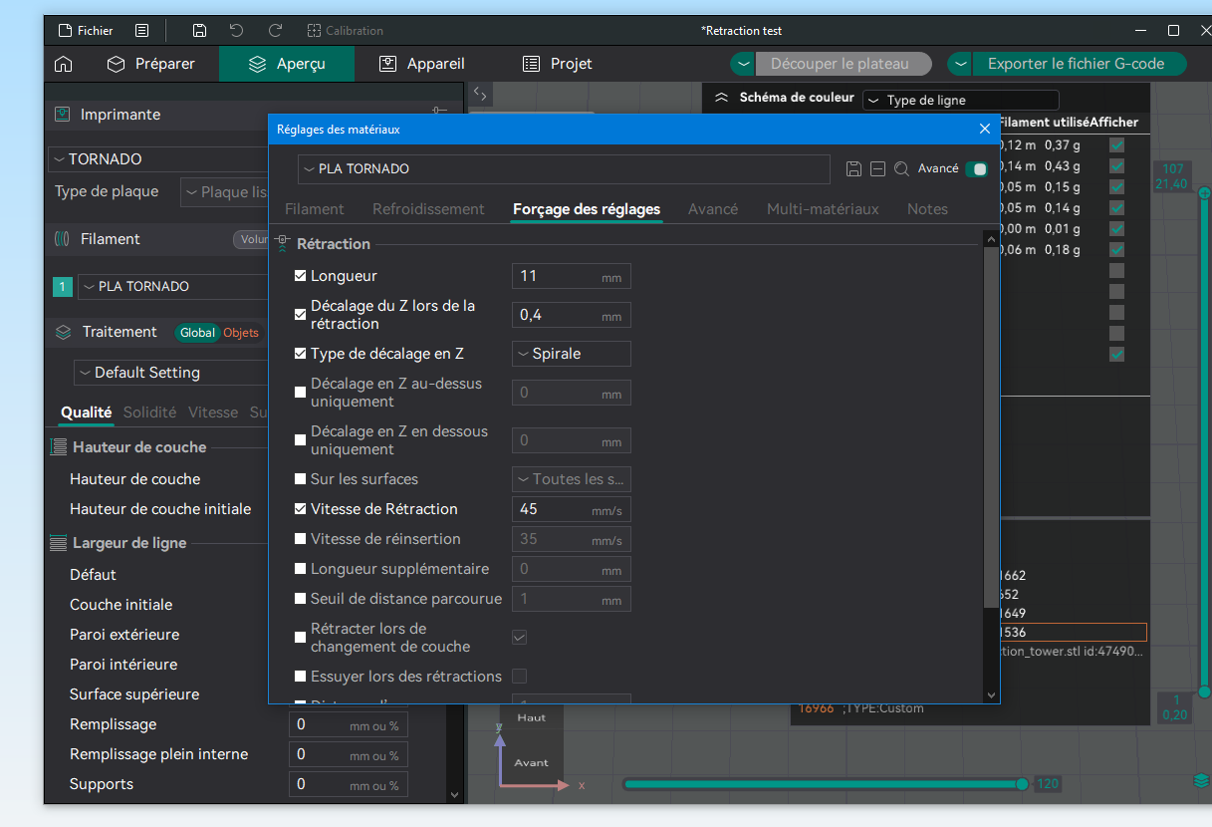Uncheck the Longueur retraction checkbox

click(x=301, y=276)
